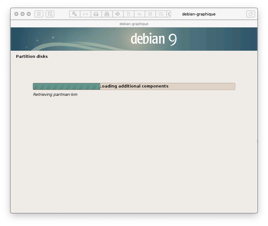Click the debian 9 banner logo
Screen dimensions: 268x226
coord(153,39)
